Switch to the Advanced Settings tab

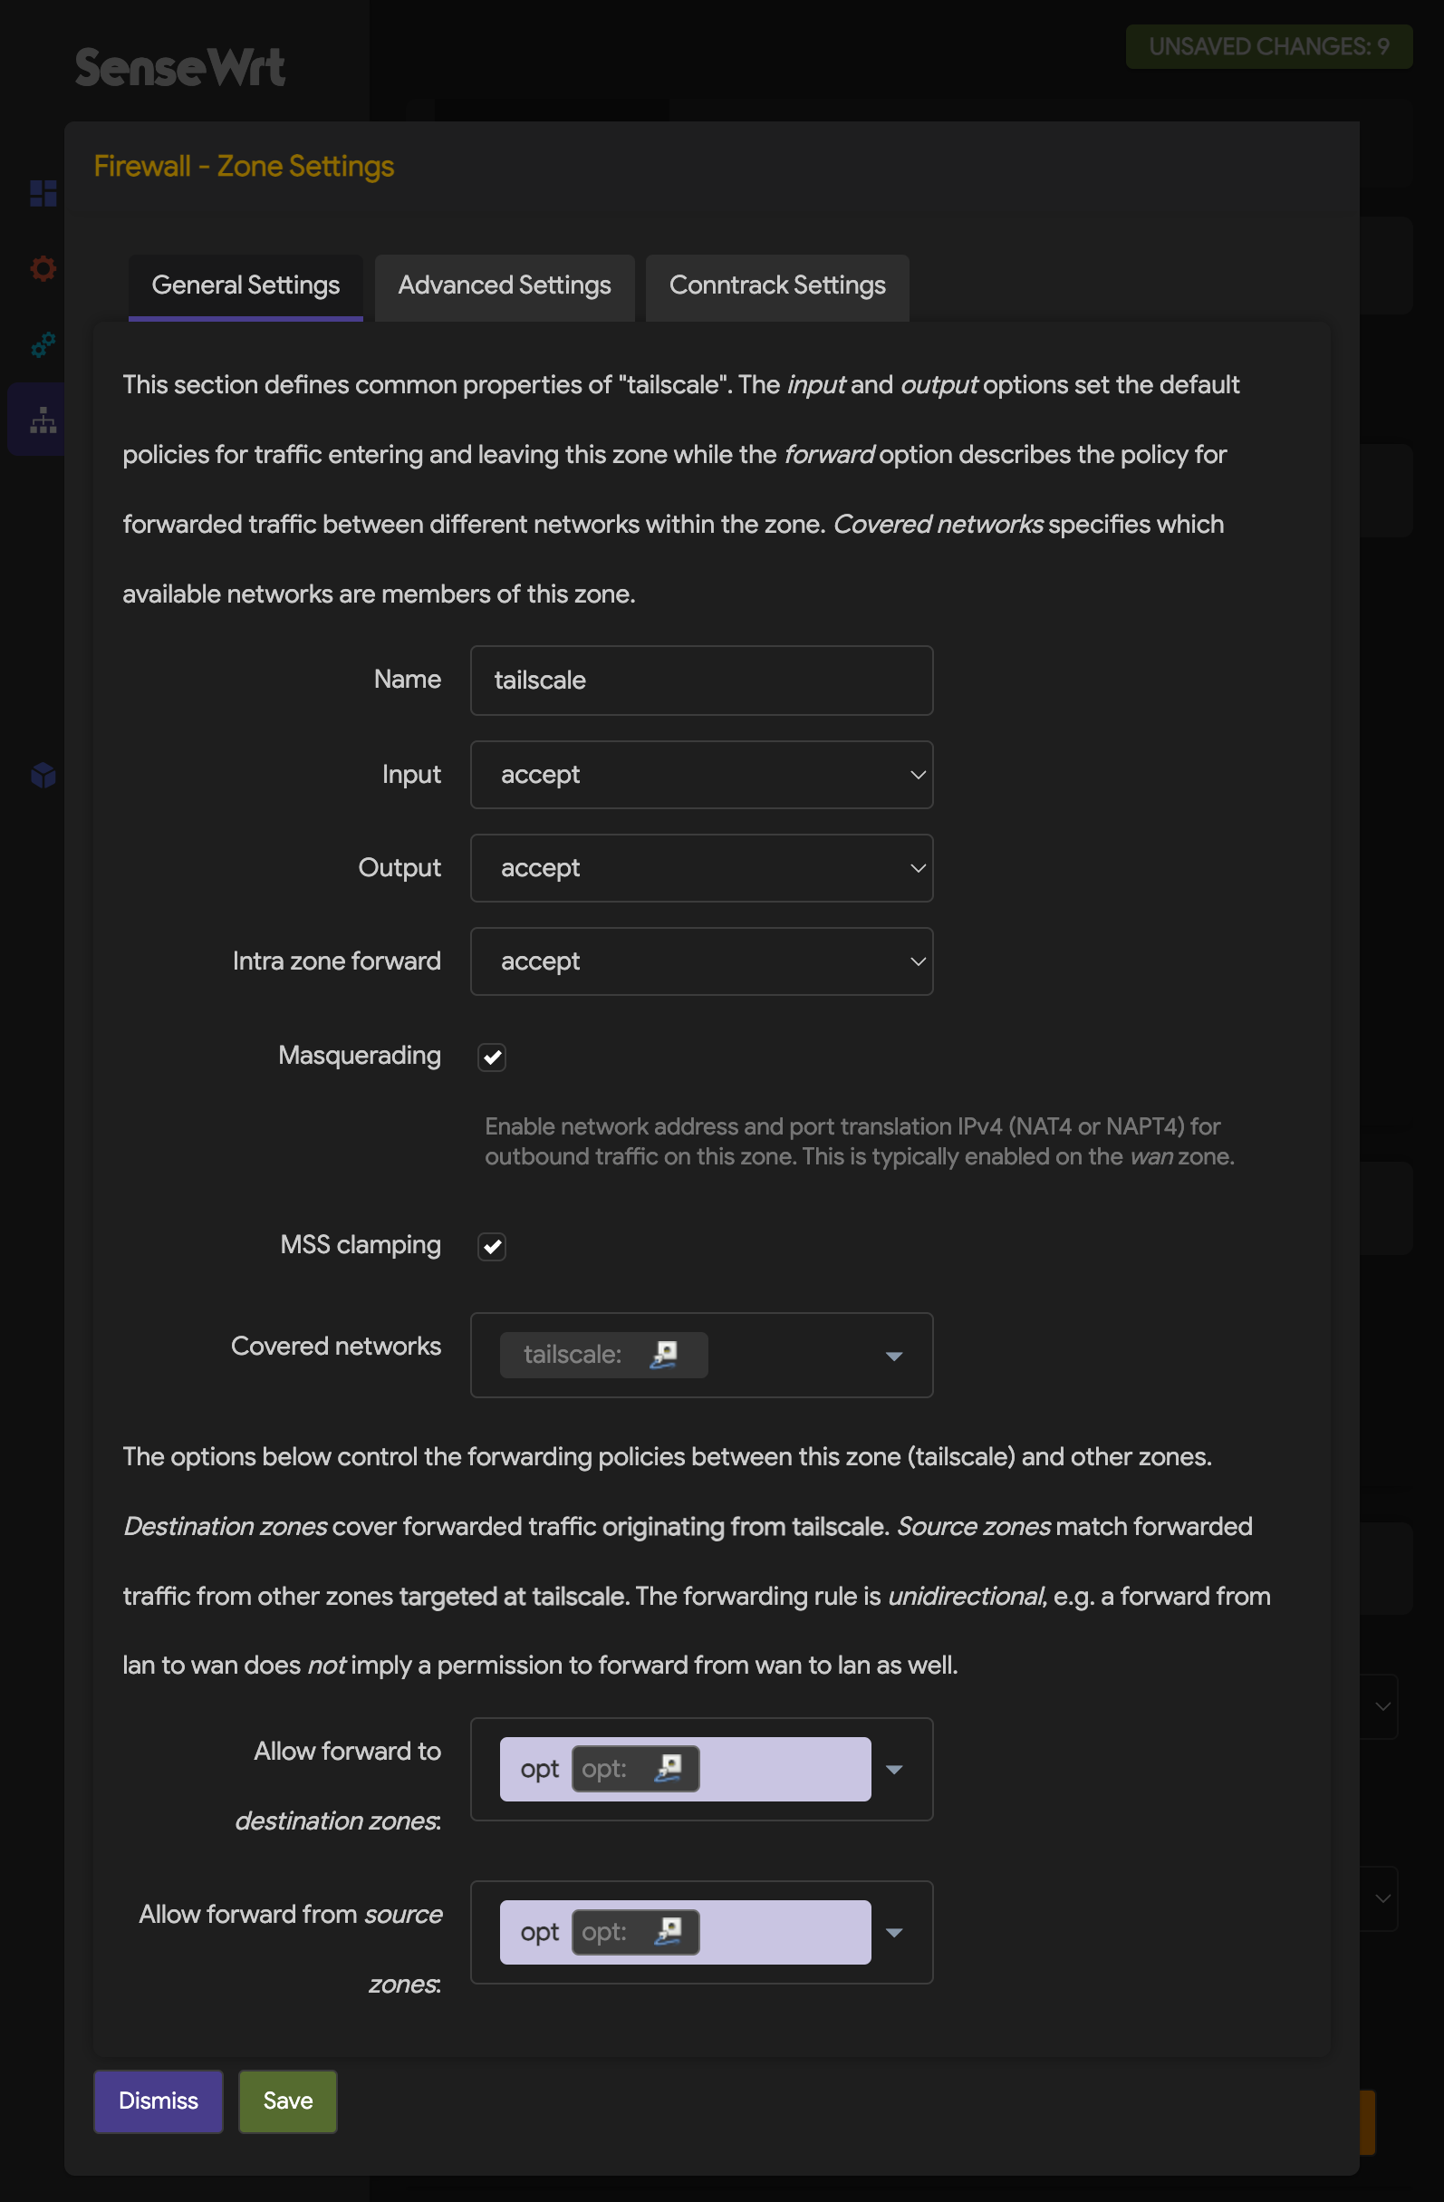pos(505,285)
